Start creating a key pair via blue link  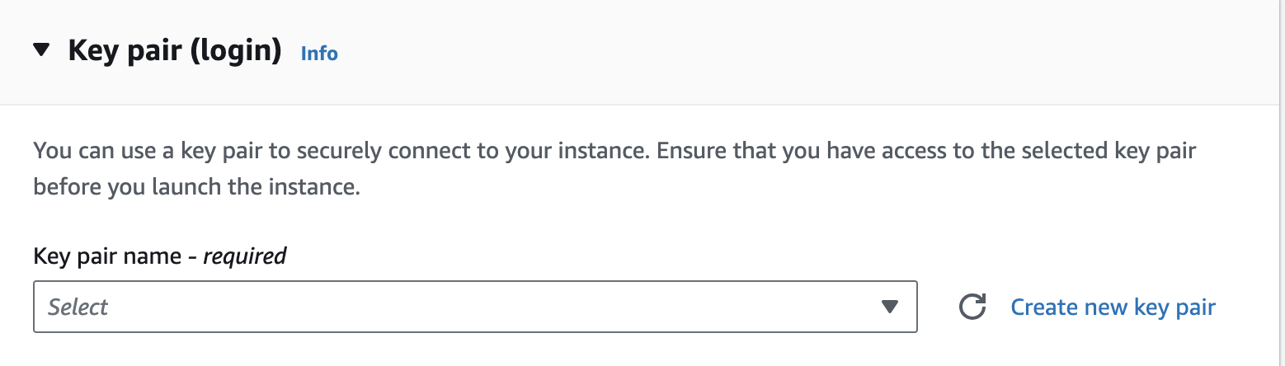1113,307
